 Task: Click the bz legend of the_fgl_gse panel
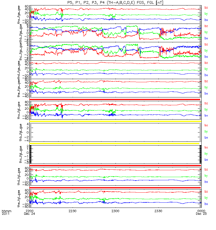pos(206,192)
